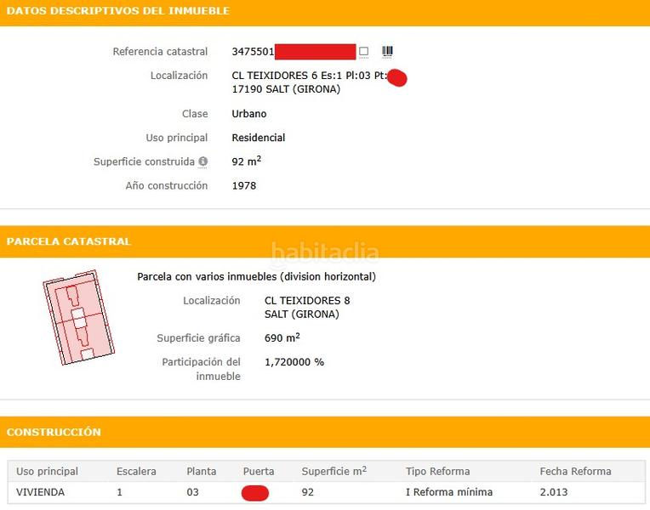Click the barcode icon next to the reference
This screenshot has height=510, width=650.
tap(387, 52)
